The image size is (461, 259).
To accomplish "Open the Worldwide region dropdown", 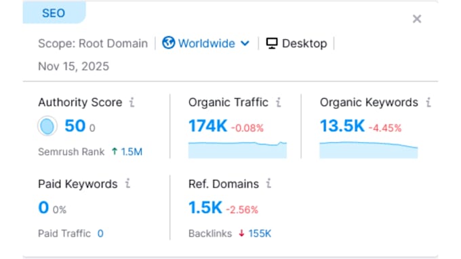I will 206,43.
